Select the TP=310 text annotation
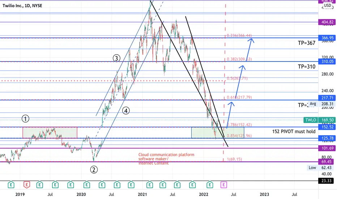This screenshot has width=337, height=199. point(307,67)
